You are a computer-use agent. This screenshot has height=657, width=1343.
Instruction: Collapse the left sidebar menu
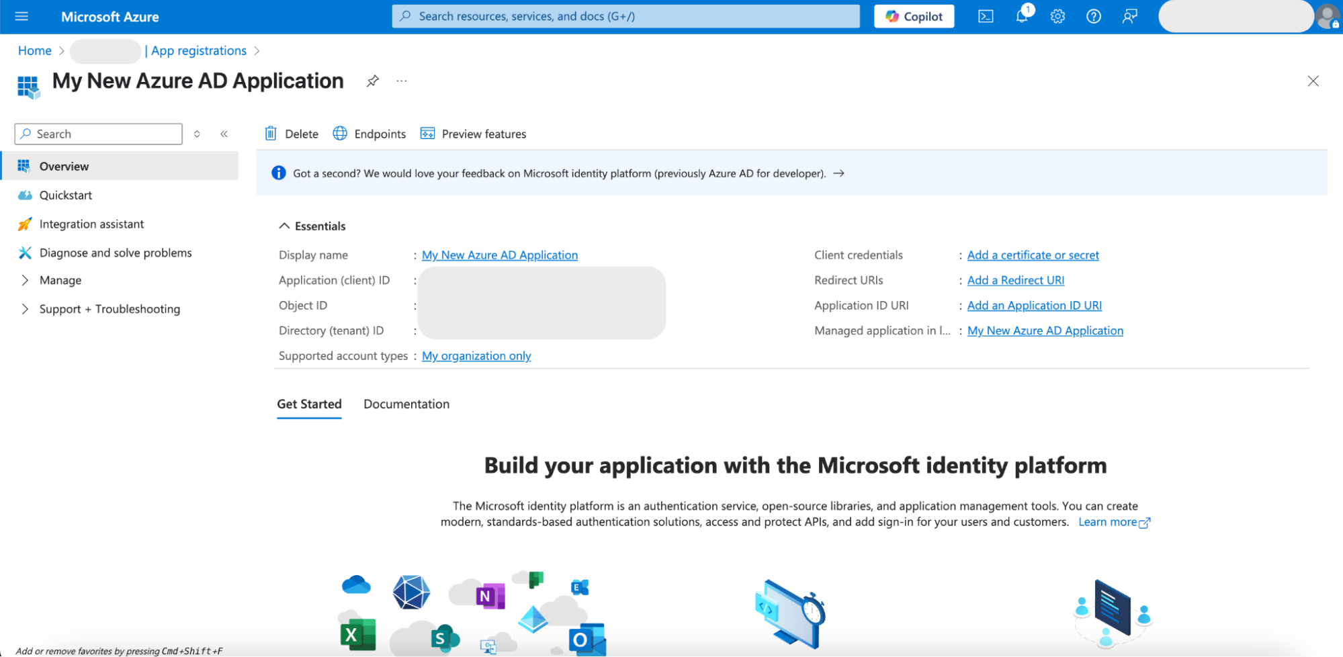[224, 134]
